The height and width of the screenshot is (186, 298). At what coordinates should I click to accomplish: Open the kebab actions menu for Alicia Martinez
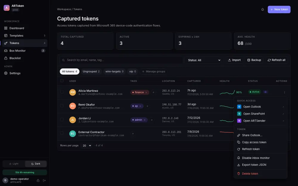tap(284, 92)
